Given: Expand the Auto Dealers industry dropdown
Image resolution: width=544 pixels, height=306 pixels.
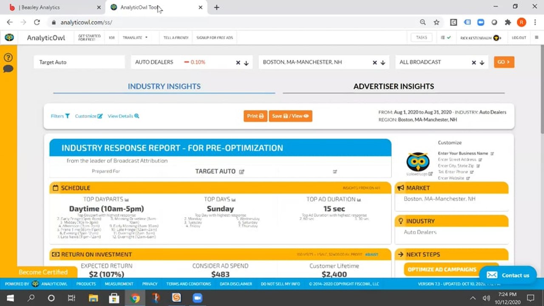Looking at the screenshot, I should coord(246,62).
